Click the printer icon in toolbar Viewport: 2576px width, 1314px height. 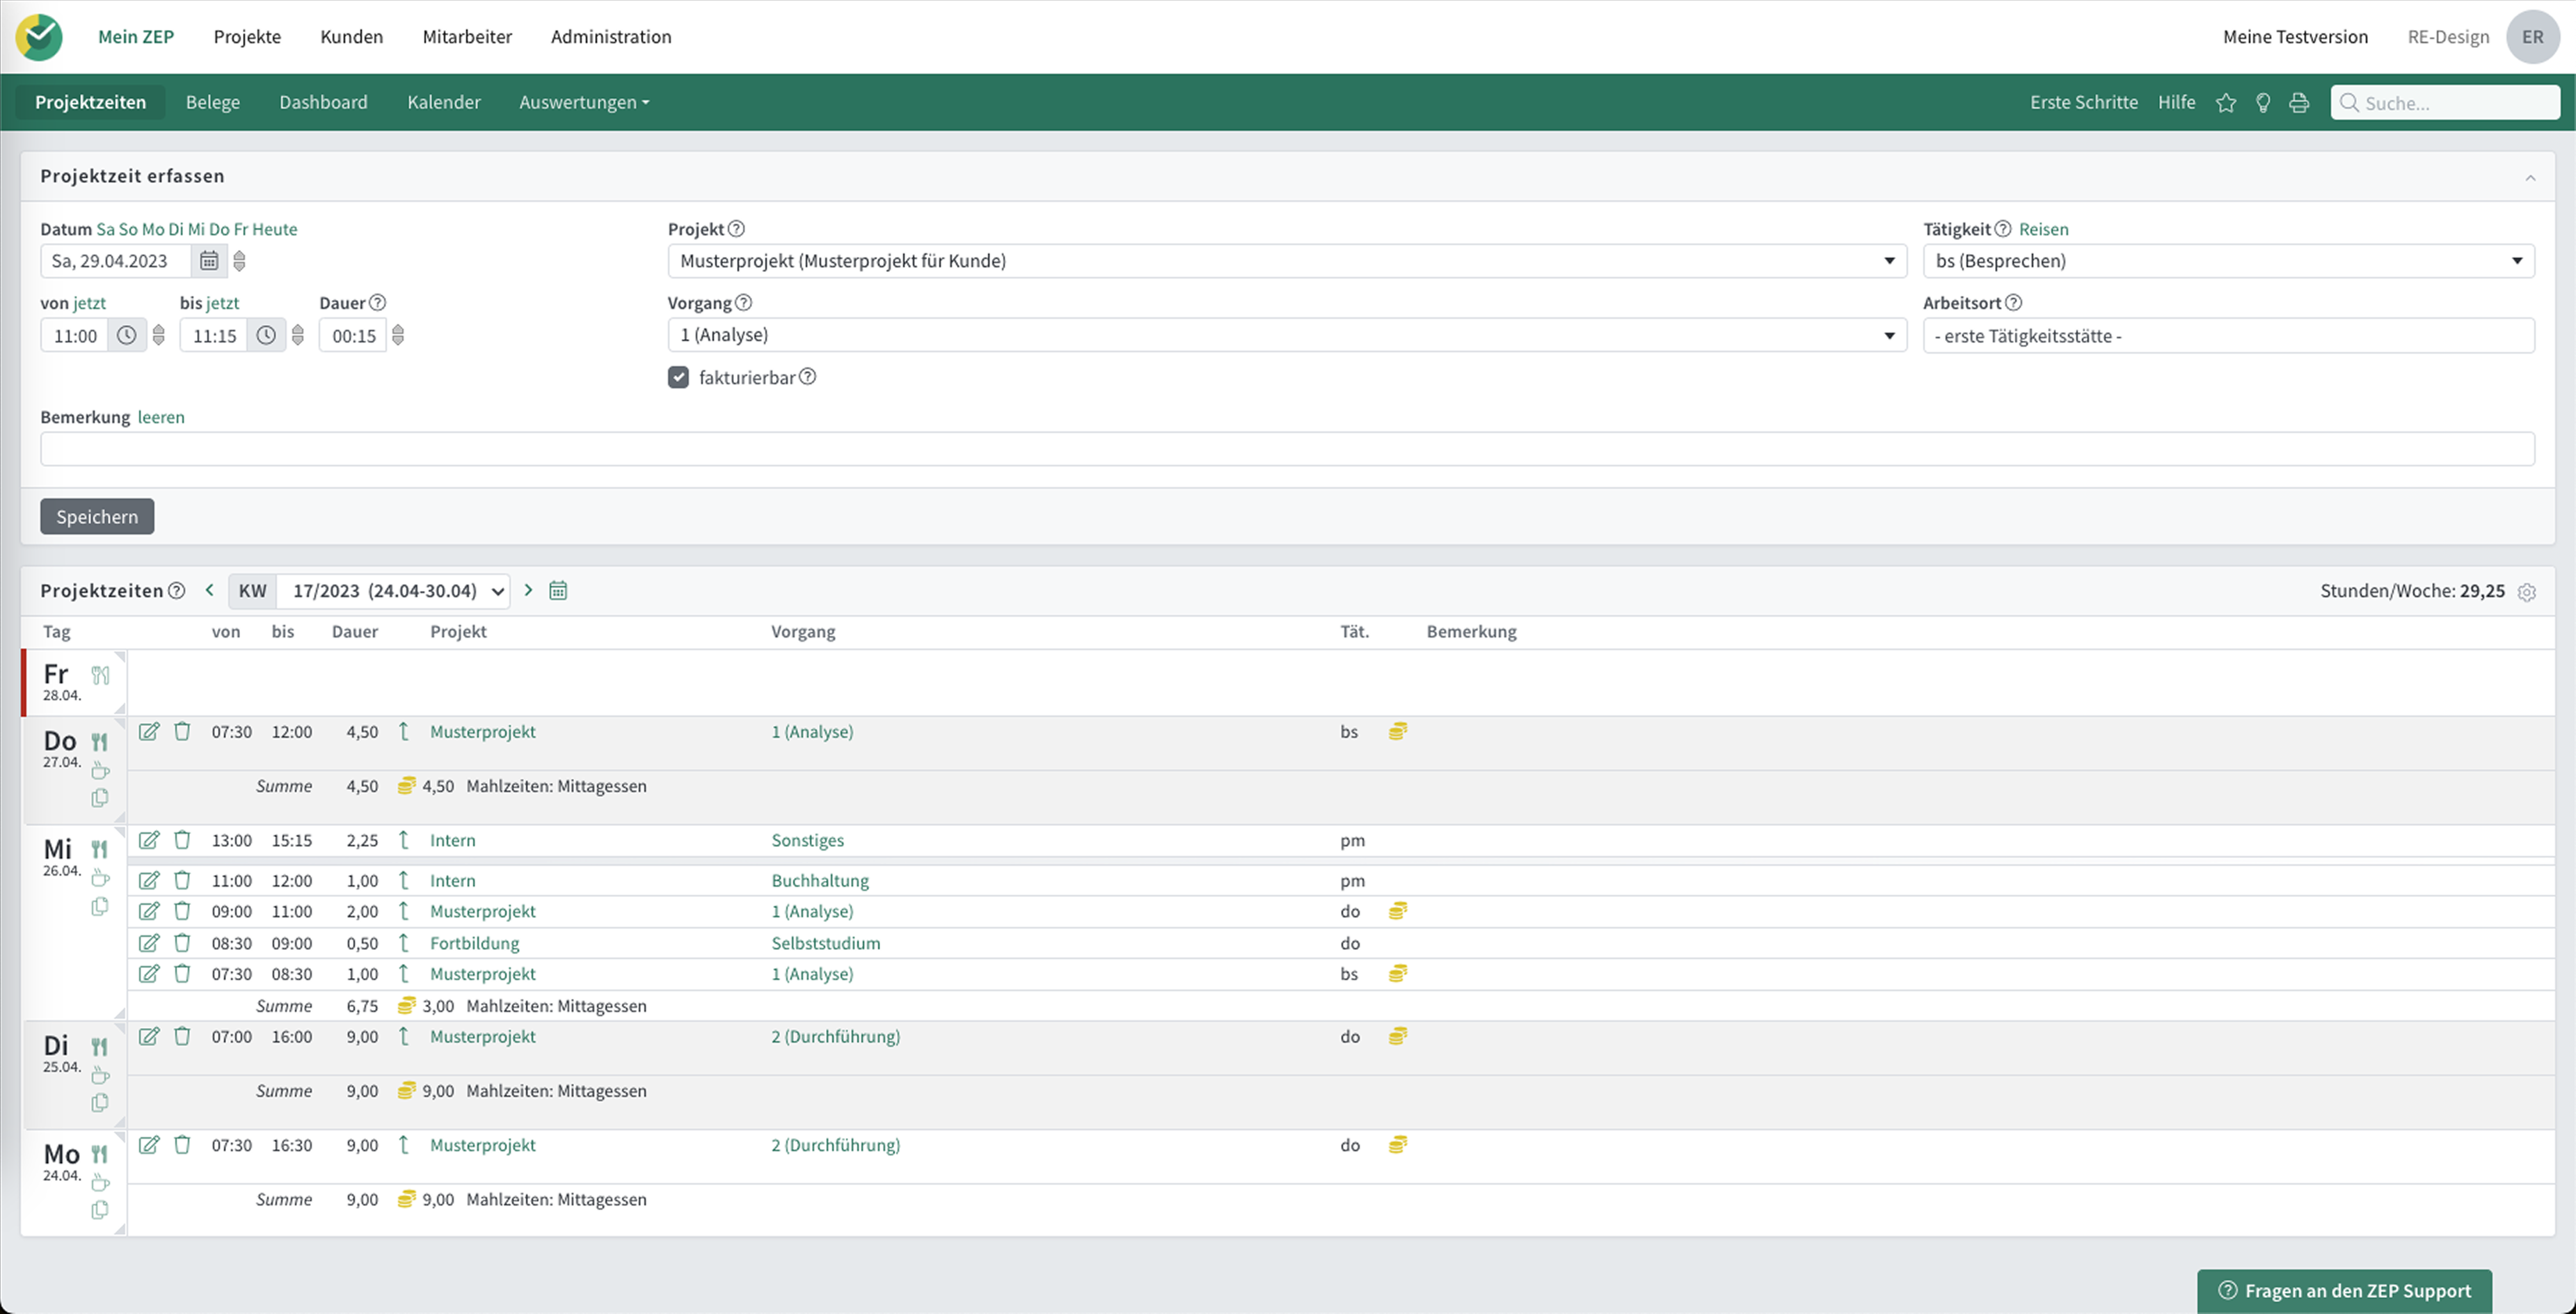tap(2299, 103)
